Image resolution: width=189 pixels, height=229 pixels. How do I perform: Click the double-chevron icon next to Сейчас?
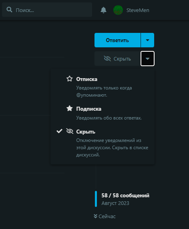tap(96, 216)
